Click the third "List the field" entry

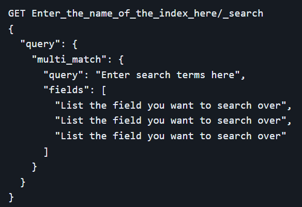coord(171,136)
